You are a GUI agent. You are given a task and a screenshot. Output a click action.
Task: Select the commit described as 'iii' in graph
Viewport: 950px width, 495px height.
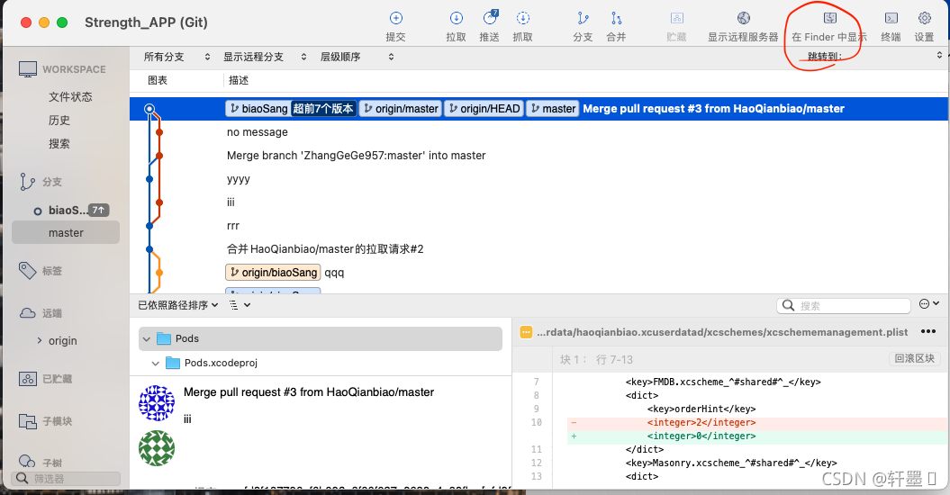click(538, 202)
